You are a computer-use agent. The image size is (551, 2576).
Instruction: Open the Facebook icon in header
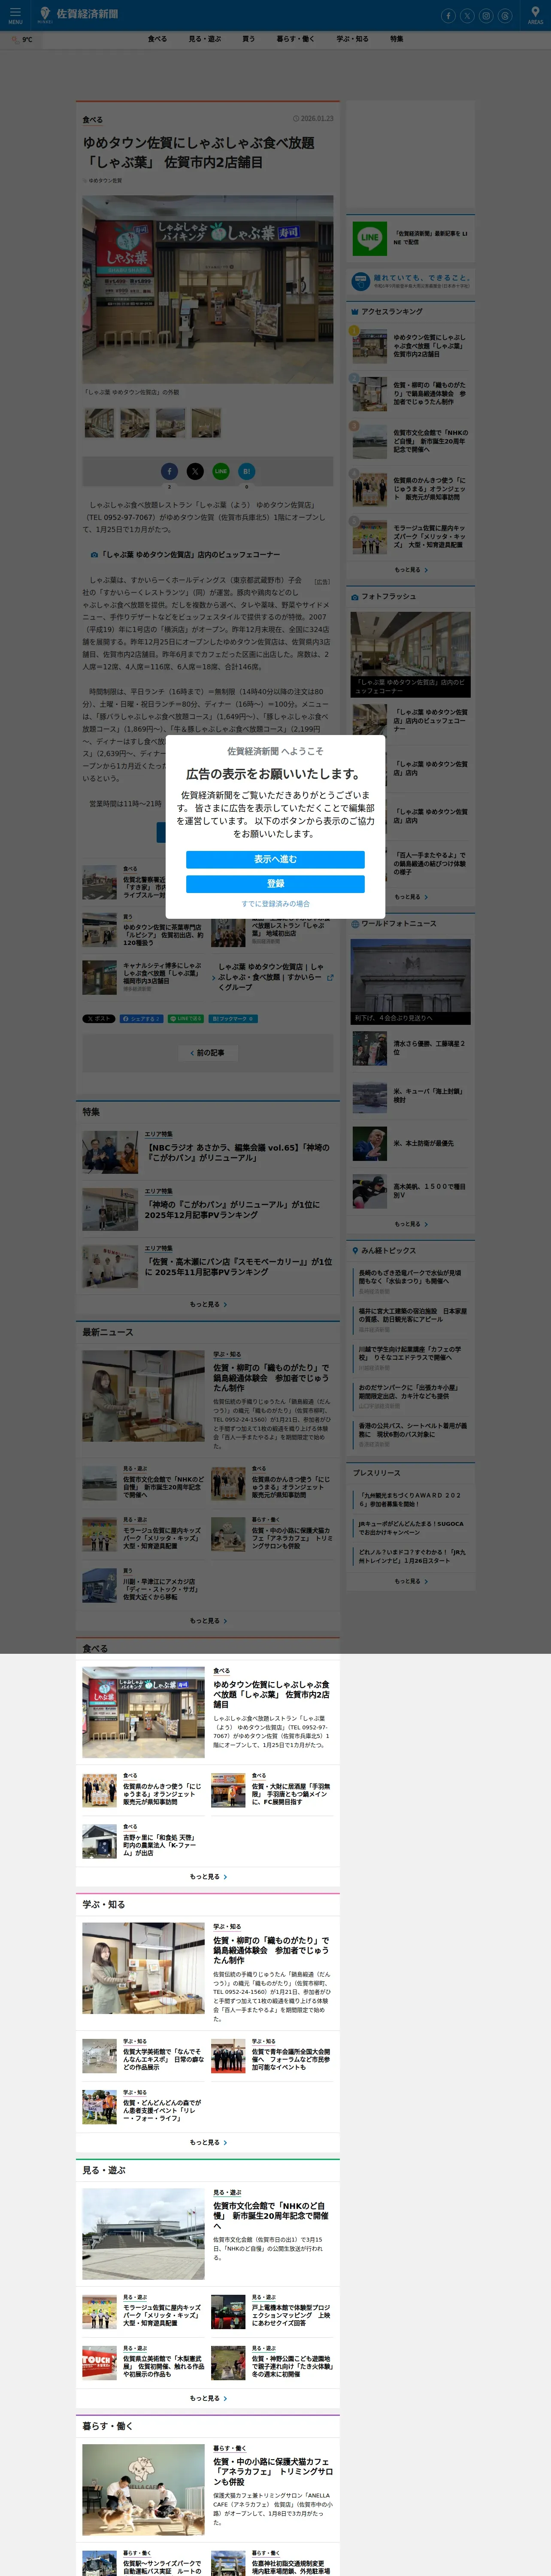coord(448,16)
